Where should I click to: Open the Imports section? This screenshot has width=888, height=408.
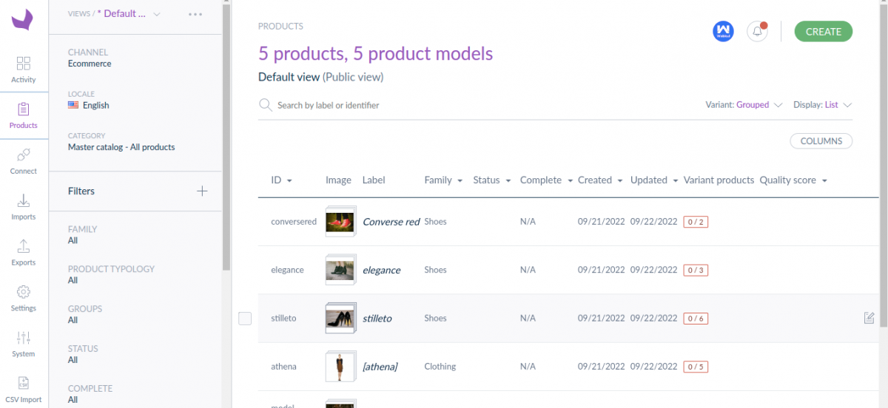[24, 207]
